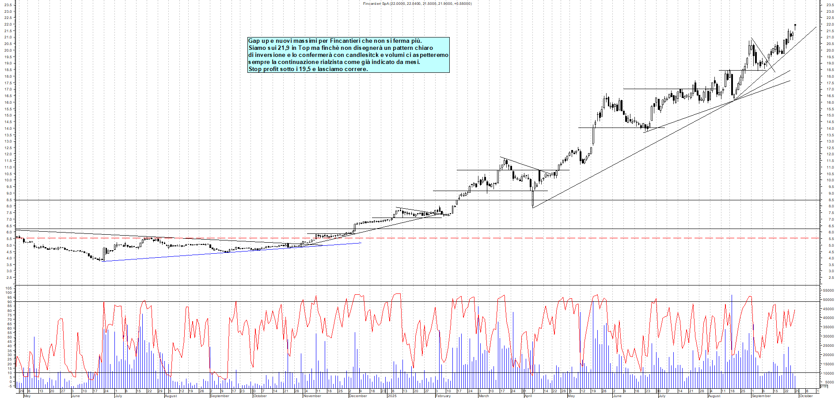Select the 2025 year label on timeline

pos(392,396)
